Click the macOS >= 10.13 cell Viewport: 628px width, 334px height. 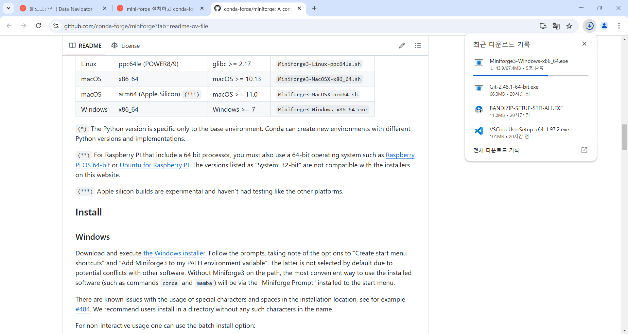click(239, 79)
